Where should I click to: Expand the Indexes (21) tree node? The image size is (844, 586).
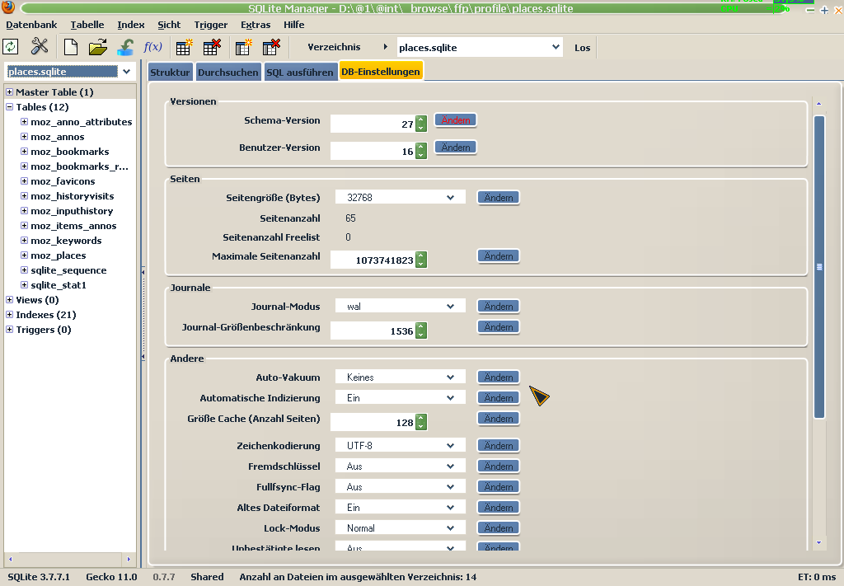coord(9,315)
